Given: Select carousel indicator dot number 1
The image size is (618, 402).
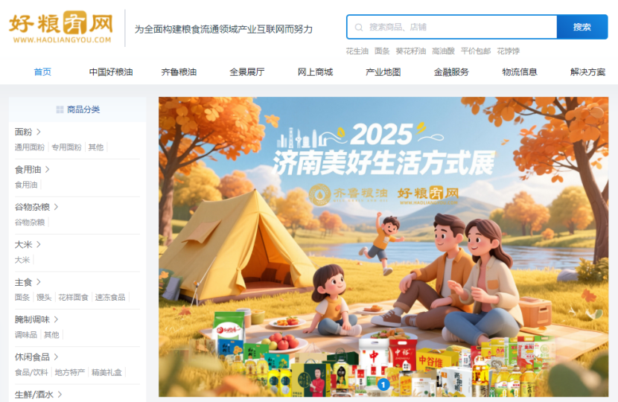Looking at the screenshot, I should (x=383, y=384).
